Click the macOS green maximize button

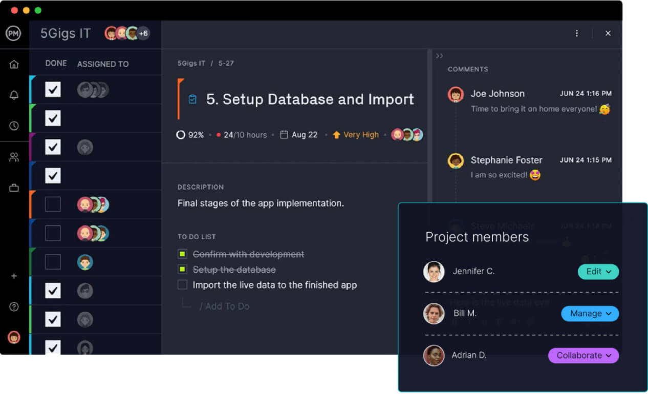click(x=38, y=10)
